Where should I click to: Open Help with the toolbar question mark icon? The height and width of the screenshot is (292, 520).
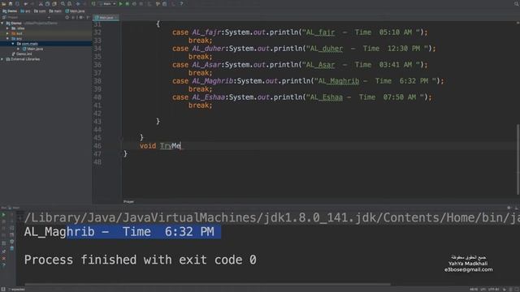click(181, 3)
